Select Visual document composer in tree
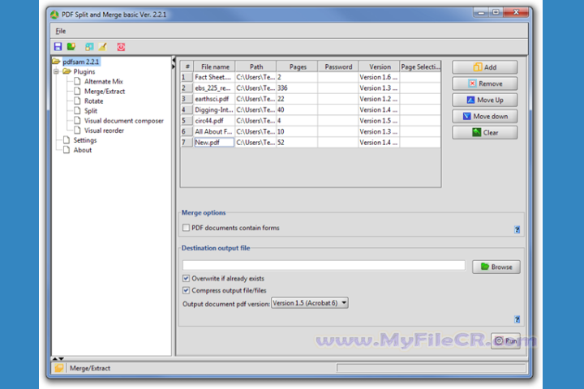The width and height of the screenshot is (584, 389). [x=123, y=121]
